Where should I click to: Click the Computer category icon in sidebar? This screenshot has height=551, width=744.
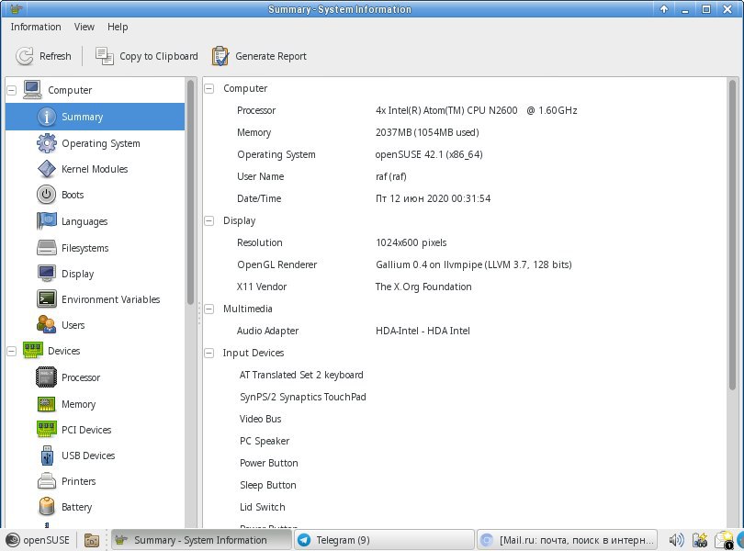tap(32, 90)
